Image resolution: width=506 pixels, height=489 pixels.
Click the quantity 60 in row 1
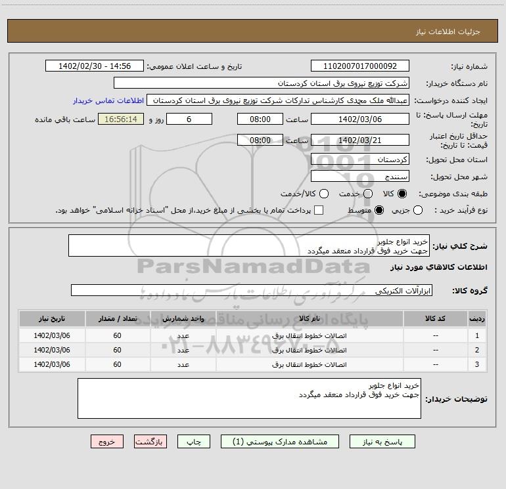(117, 335)
